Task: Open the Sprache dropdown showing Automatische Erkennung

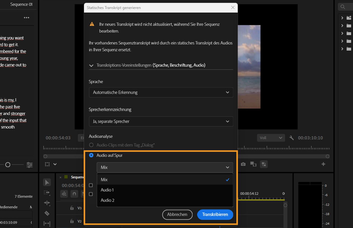Action: [x=161, y=92]
